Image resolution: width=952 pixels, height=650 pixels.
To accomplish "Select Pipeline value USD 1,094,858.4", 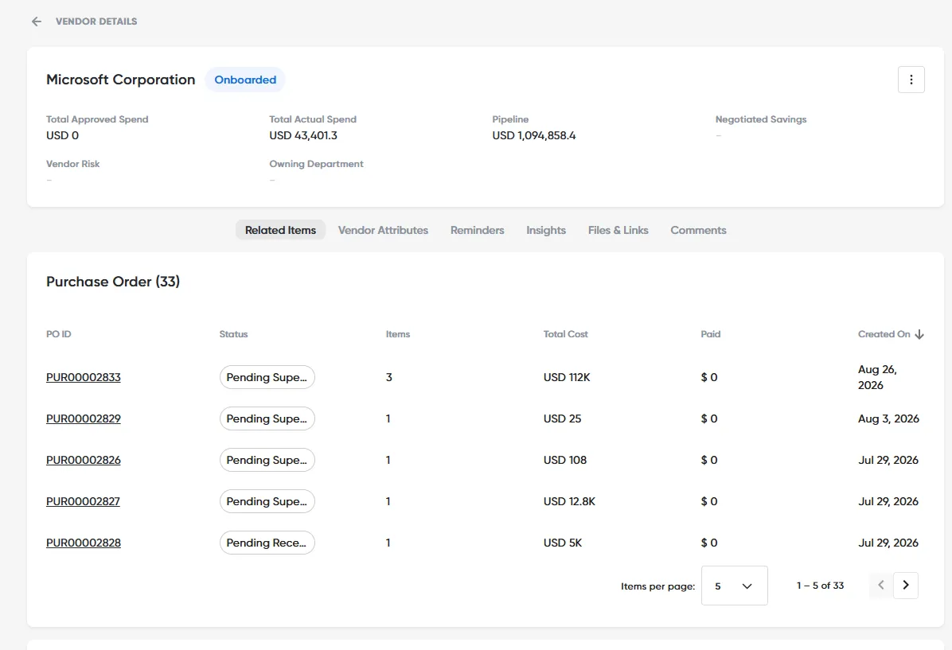I will point(534,135).
